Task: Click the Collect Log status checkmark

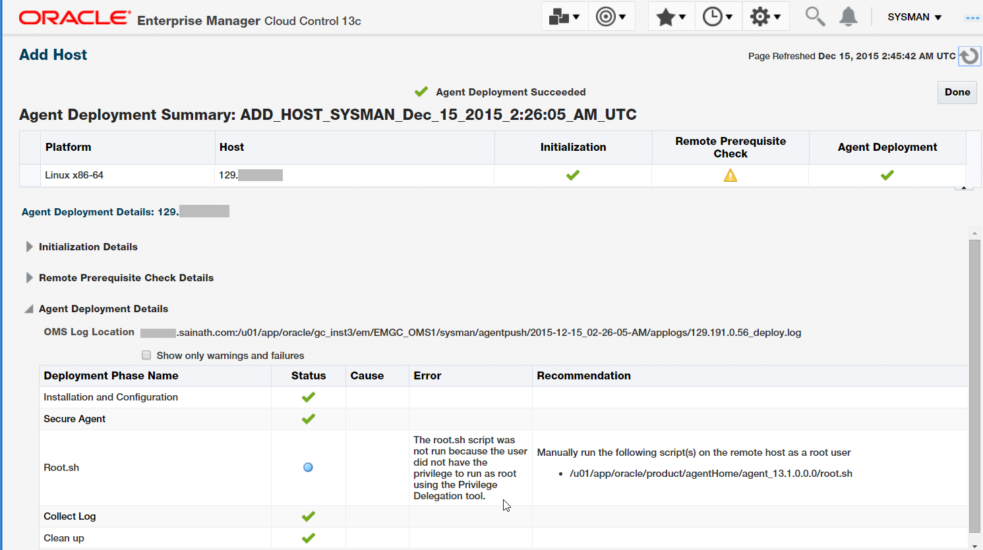Action: pos(308,516)
